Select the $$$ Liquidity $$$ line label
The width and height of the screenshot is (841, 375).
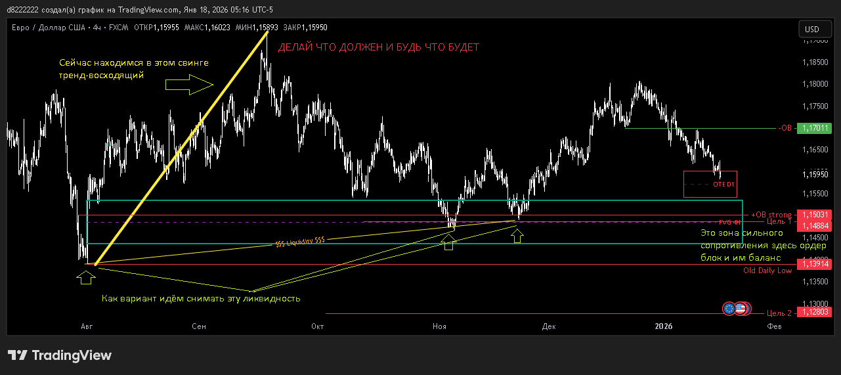[300, 242]
